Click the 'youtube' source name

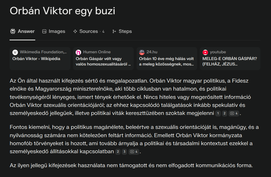[218, 52]
